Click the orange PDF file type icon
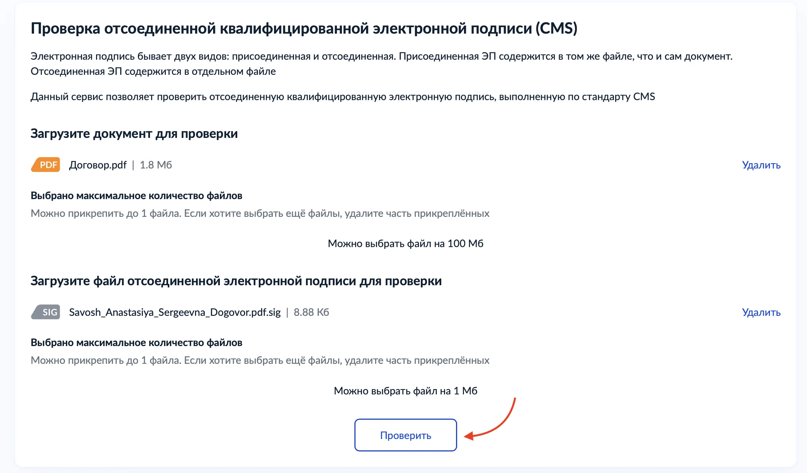The height and width of the screenshot is (473, 807). click(x=46, y=165)
